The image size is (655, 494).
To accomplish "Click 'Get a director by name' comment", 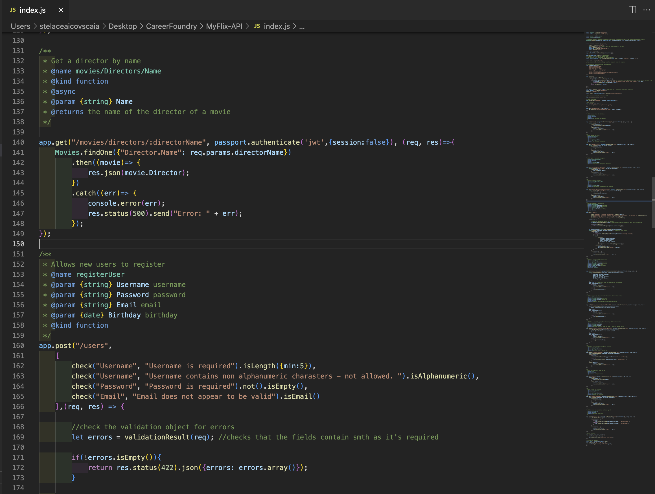I will [96, 61].
